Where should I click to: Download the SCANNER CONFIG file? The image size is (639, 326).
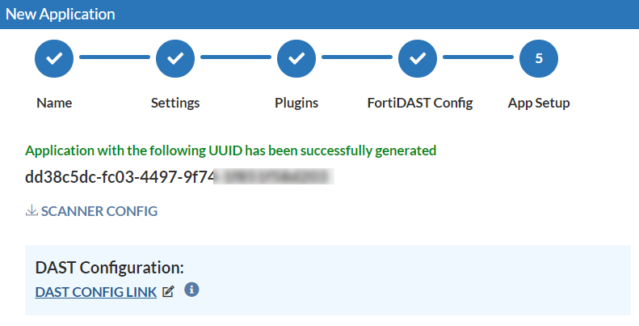point(99,211)
